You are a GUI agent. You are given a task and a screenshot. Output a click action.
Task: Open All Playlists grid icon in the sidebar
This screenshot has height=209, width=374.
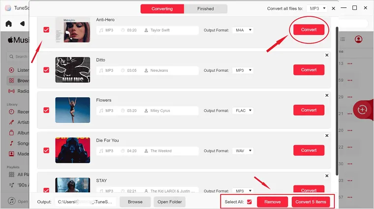pos(11,175)
